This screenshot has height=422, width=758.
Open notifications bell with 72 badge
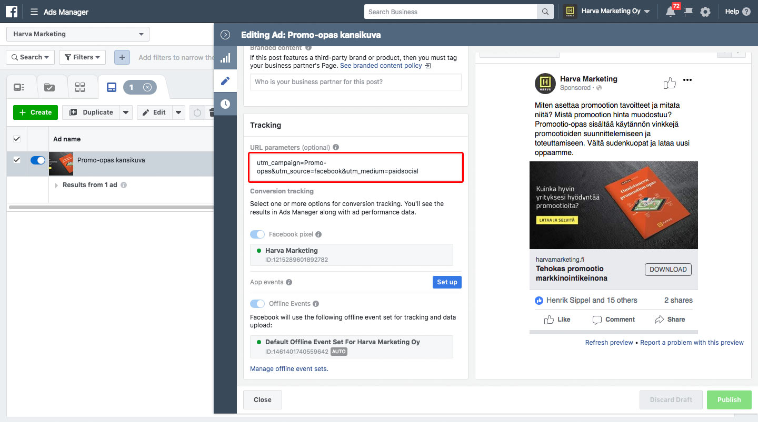click(x=671, y=12)
